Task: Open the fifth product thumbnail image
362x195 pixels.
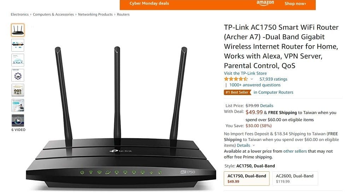Action: tap(18, 90)
